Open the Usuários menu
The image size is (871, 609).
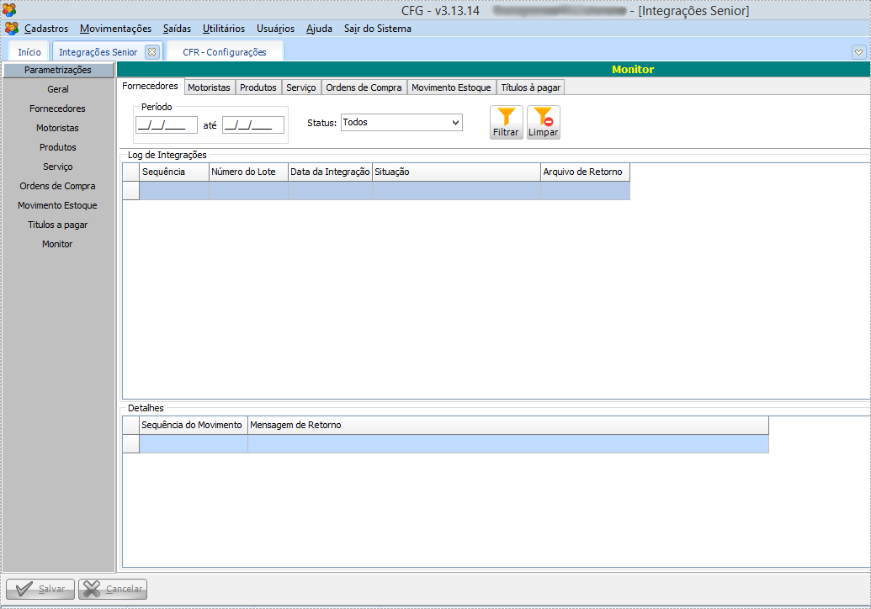click(275, 29)
